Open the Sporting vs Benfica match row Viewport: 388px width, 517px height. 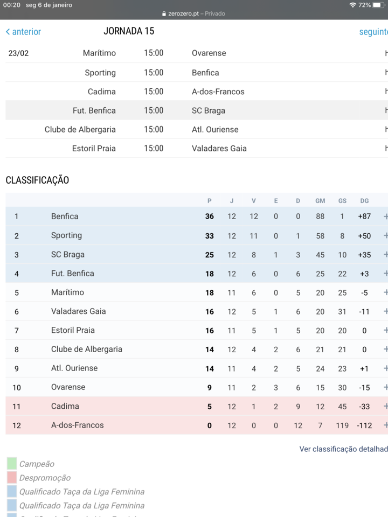coord(194,73)
